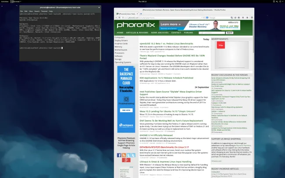This screenshot has width=285, height=178.
Task: Go back using Firefox back arrow
Action: [x=116, y=18]
